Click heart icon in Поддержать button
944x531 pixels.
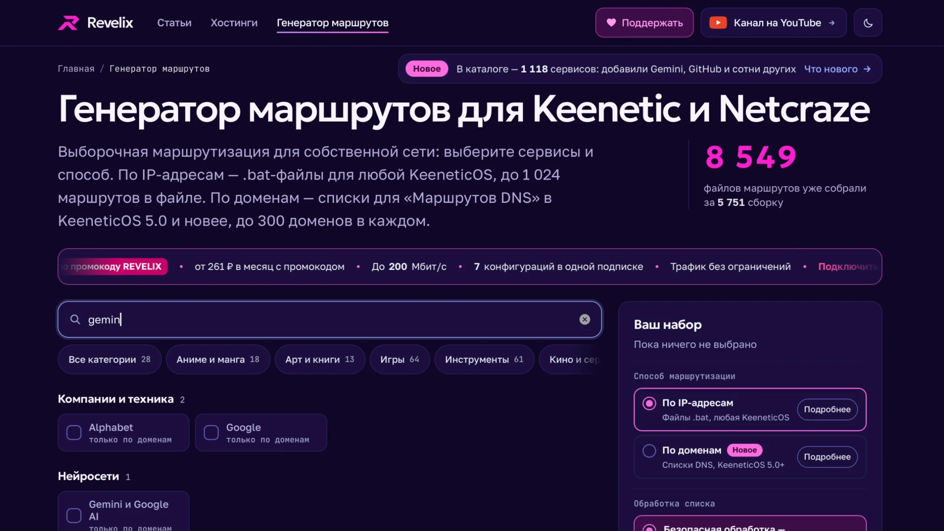click(611, 22)
